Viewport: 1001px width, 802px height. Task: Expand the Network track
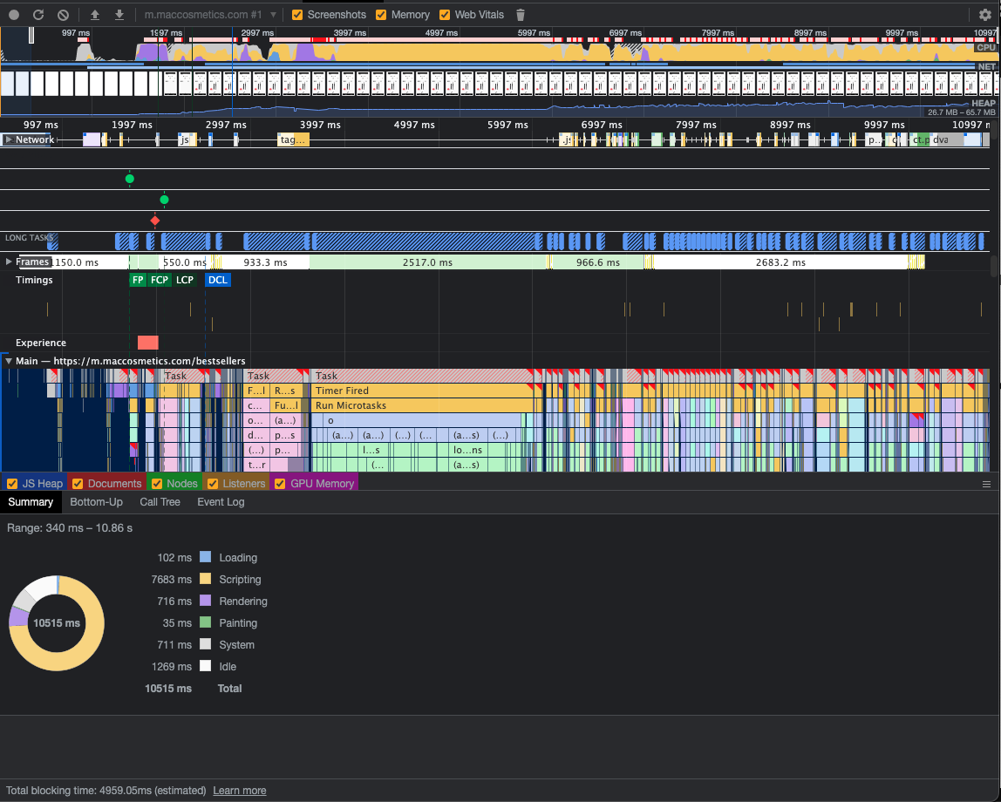(x=9, y=139)
